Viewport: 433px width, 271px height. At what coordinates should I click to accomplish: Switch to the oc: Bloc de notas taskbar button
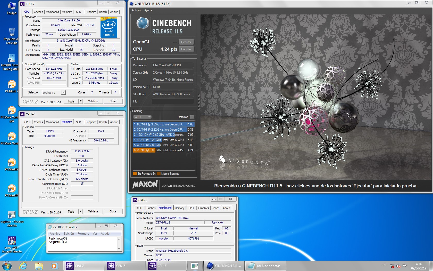coord(265,266)
